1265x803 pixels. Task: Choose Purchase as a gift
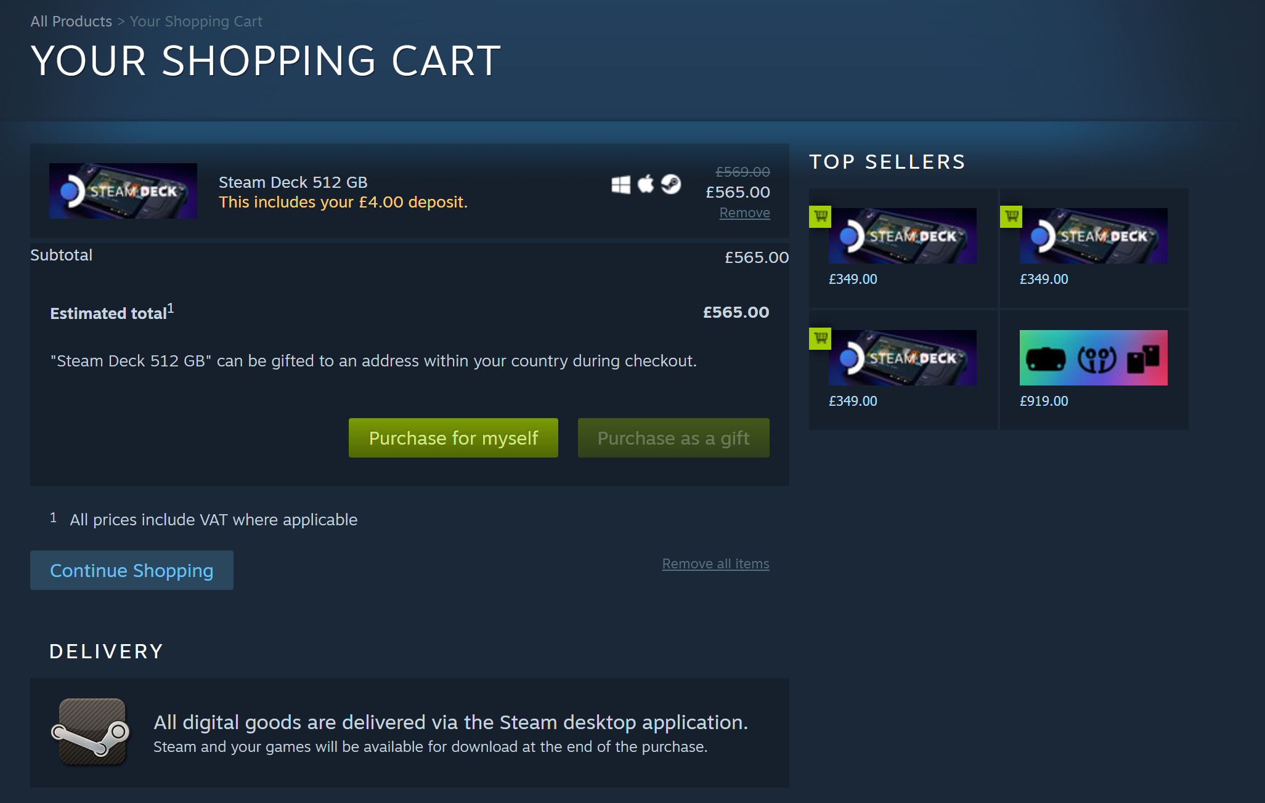[x=673, y=438]
